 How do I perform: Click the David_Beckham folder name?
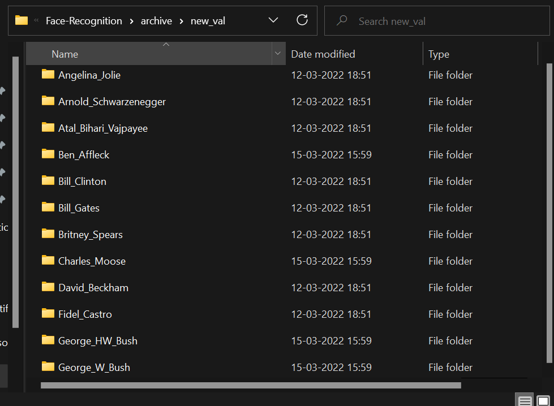(x=93, y=288)
